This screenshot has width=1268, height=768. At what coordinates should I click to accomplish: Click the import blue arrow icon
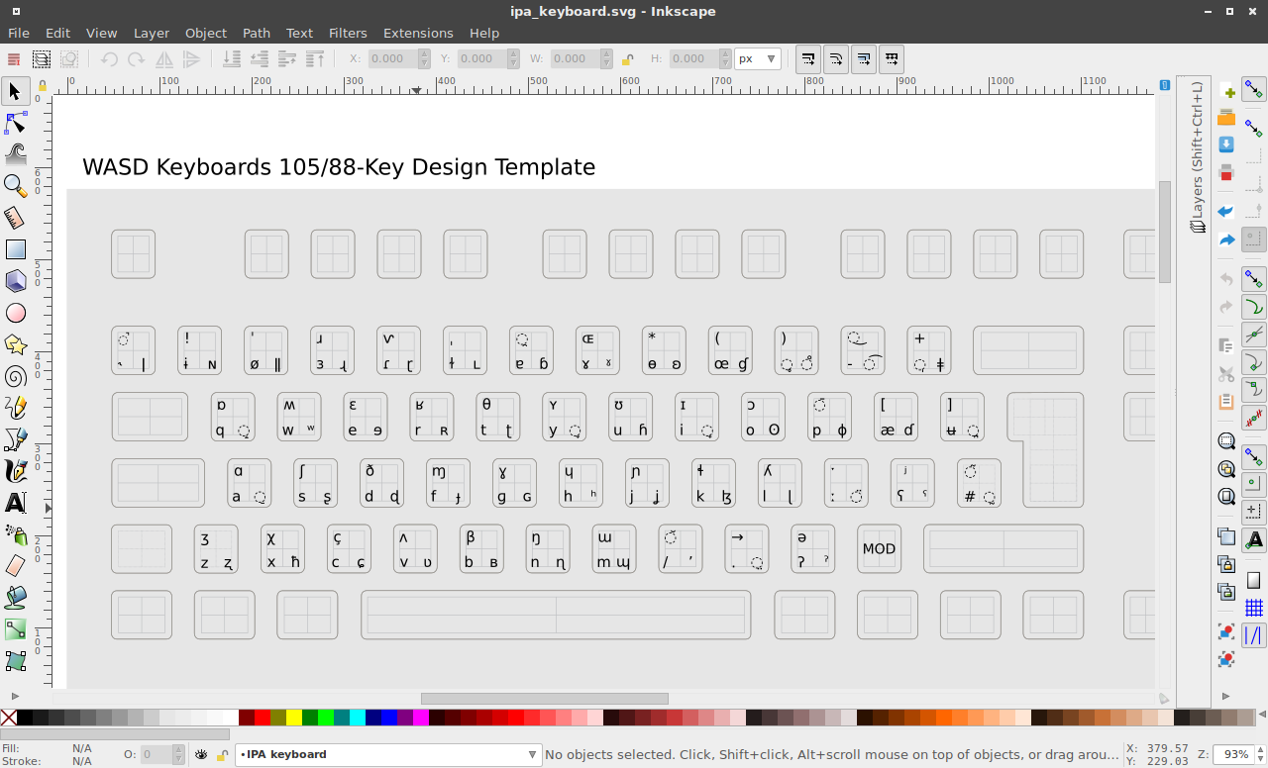tap(1226, 211)
